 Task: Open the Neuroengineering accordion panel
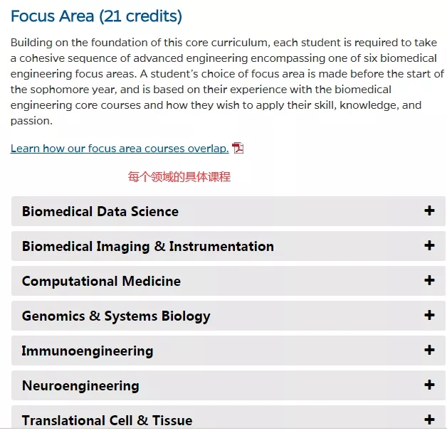pos(228,385)
